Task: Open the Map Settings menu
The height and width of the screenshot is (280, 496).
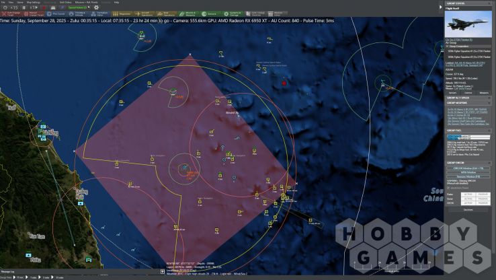Action: tap(33, 2)
